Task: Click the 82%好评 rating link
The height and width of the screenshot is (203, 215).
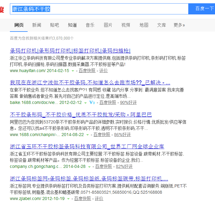Action: tap(124, 166)
